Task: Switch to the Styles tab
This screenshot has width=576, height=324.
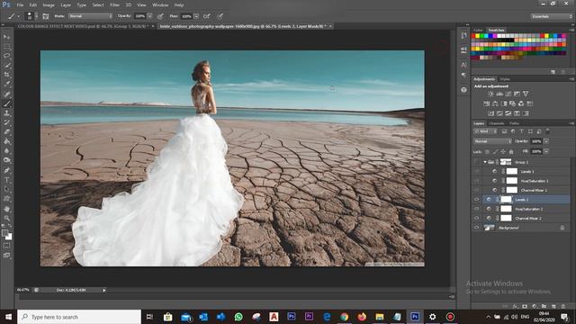Action: point(505,79)
